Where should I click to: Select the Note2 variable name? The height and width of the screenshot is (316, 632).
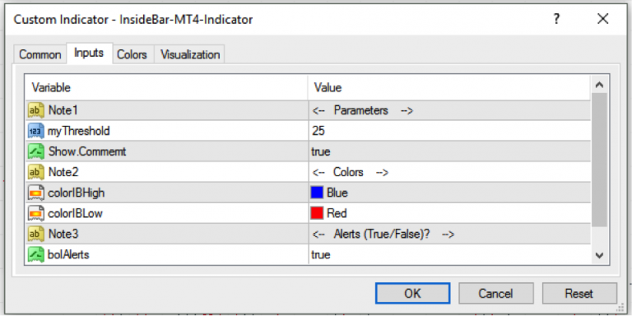tap(63, 172)
